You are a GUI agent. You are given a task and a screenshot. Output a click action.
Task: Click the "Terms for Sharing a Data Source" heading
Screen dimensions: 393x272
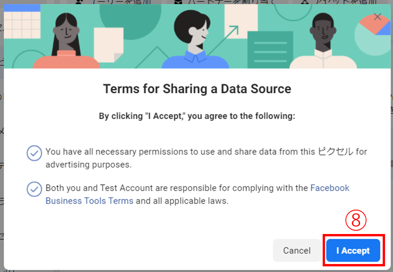click(197, 89)
